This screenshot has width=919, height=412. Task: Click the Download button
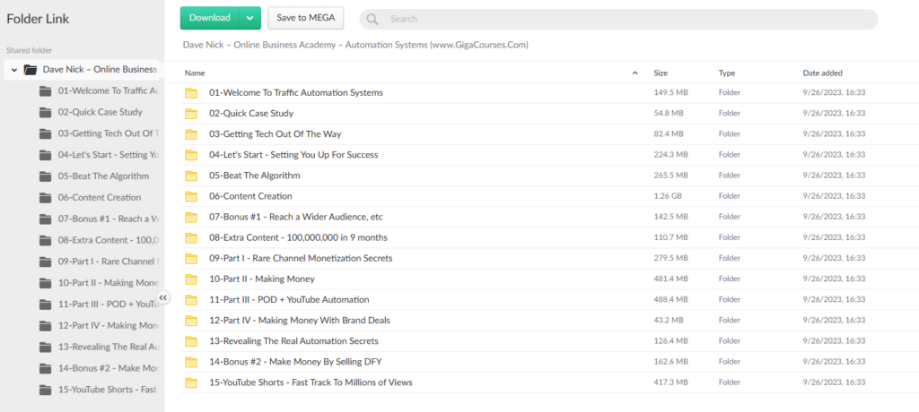coord(210,18)
